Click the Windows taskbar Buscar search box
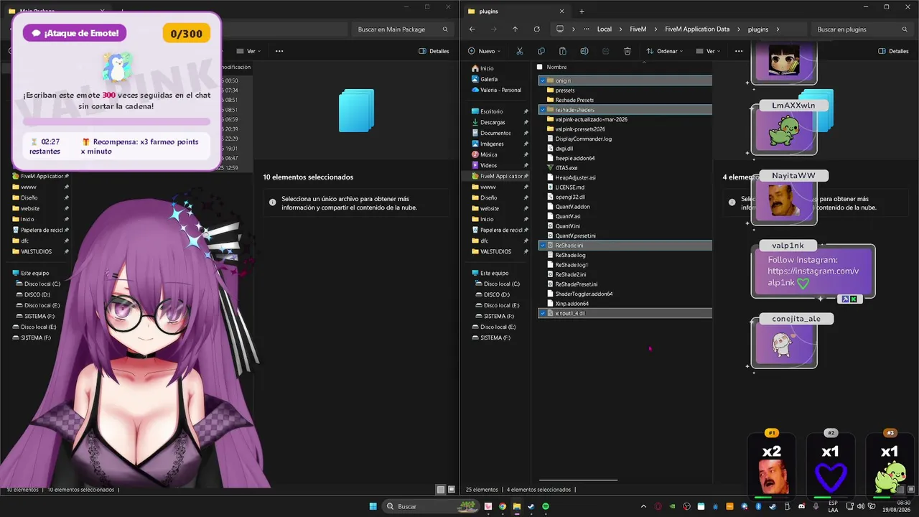Screen dimensions: 919x517 coord(429,506)
